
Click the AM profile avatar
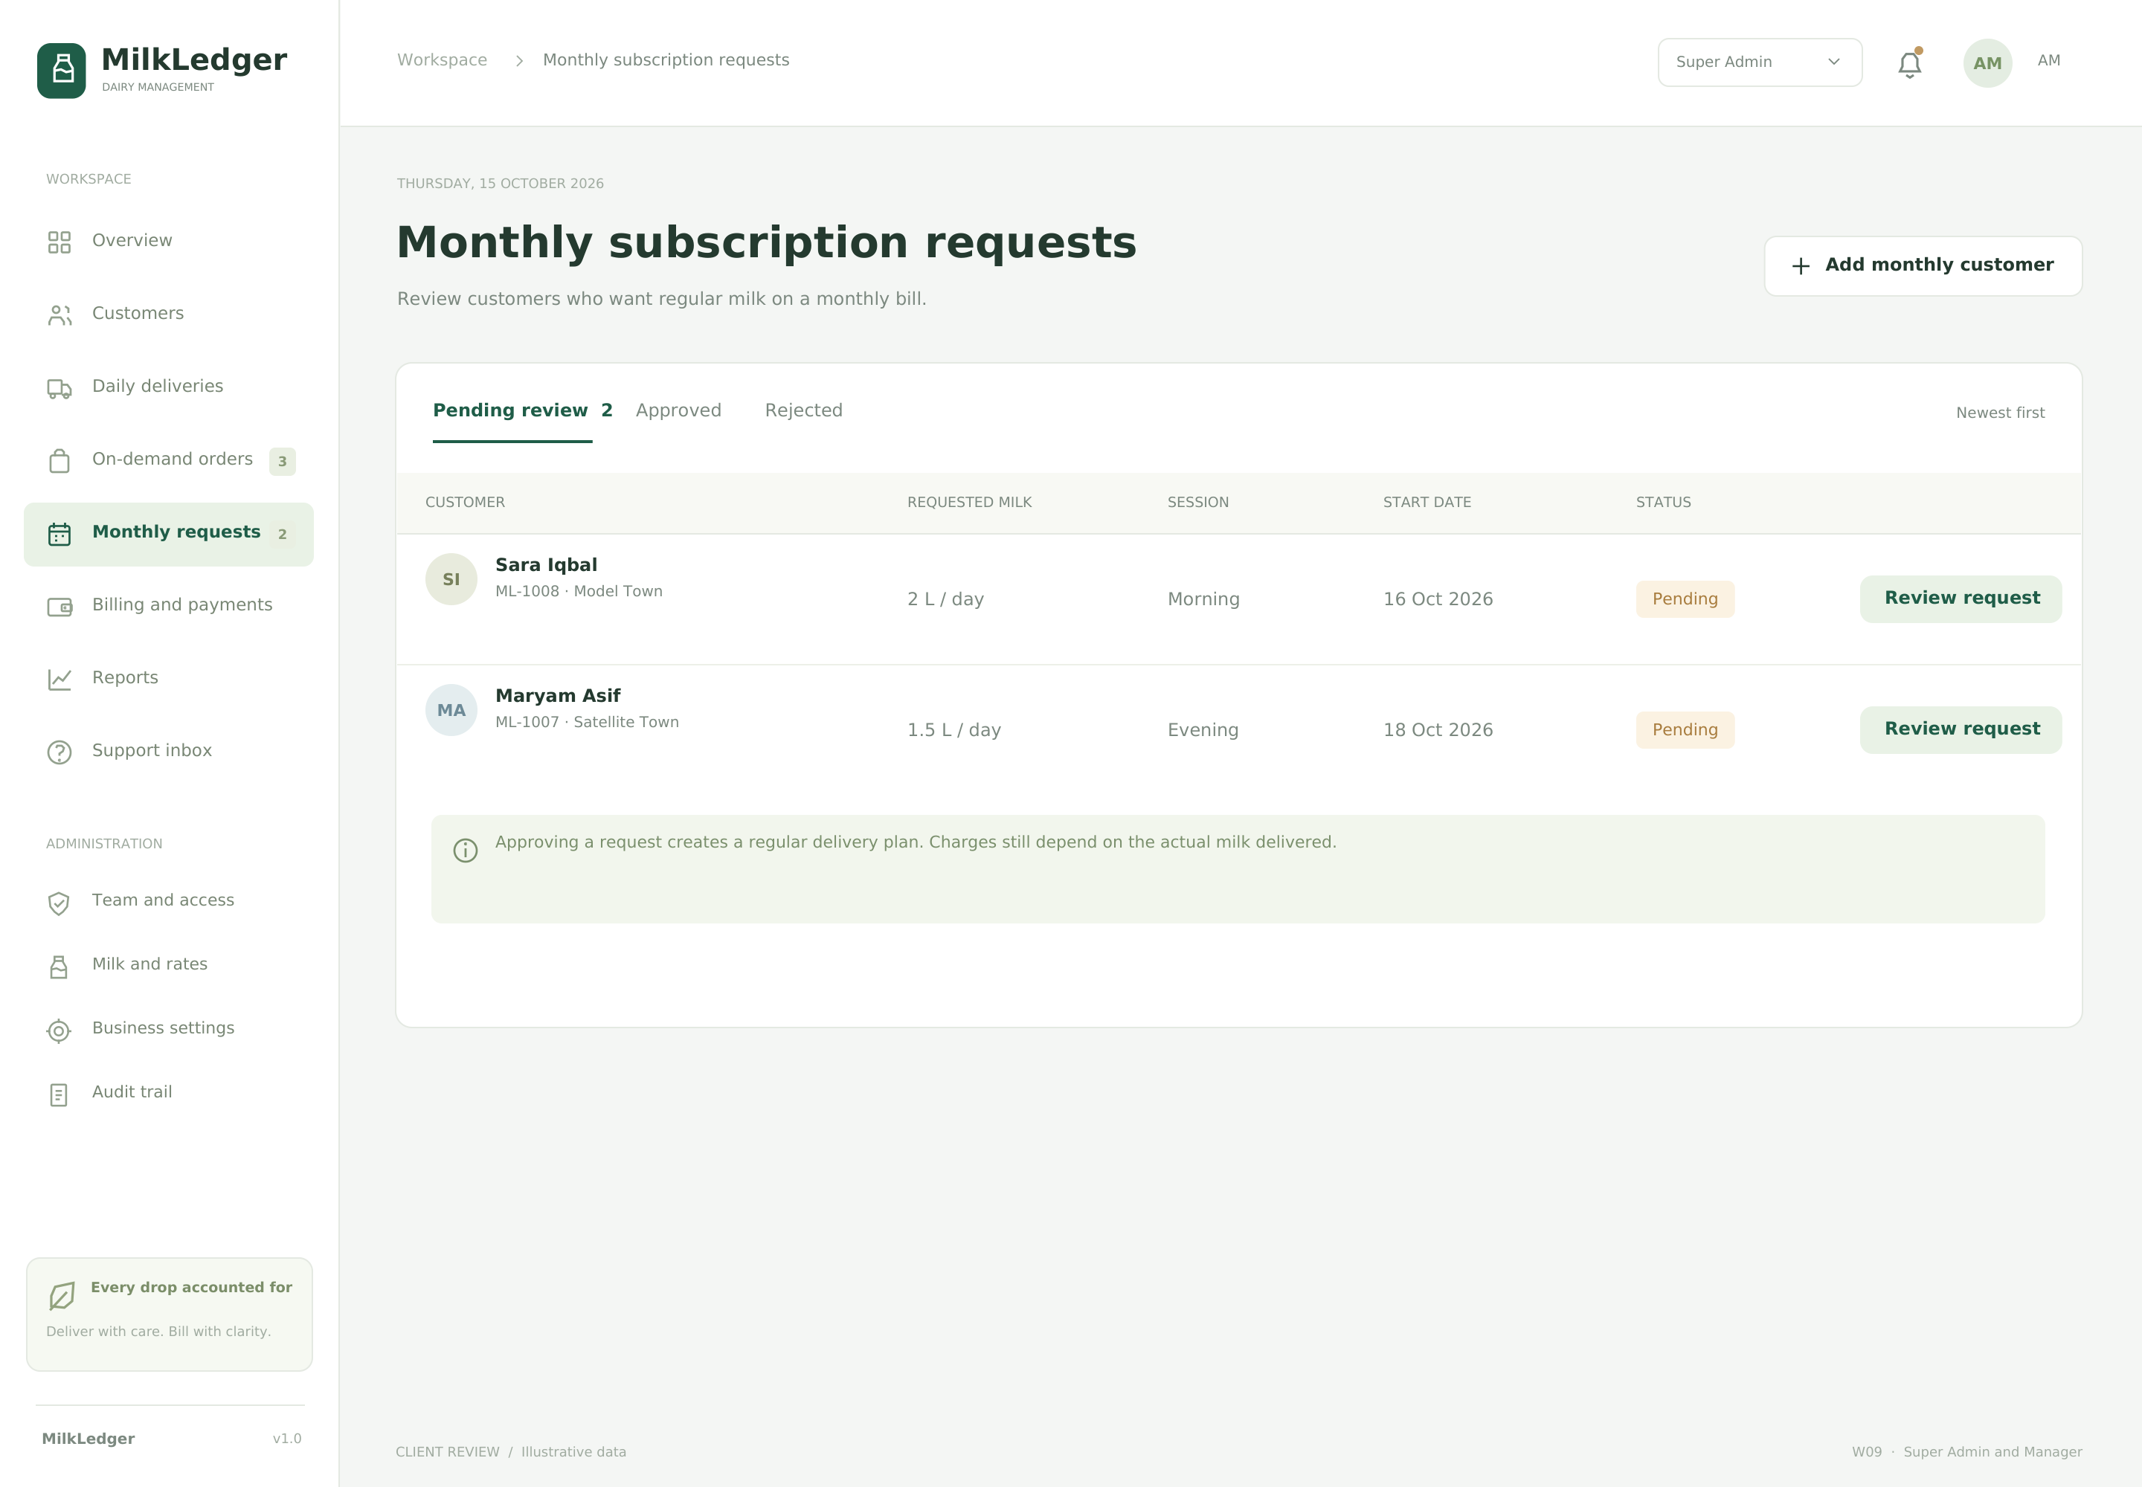[1987, 62]
